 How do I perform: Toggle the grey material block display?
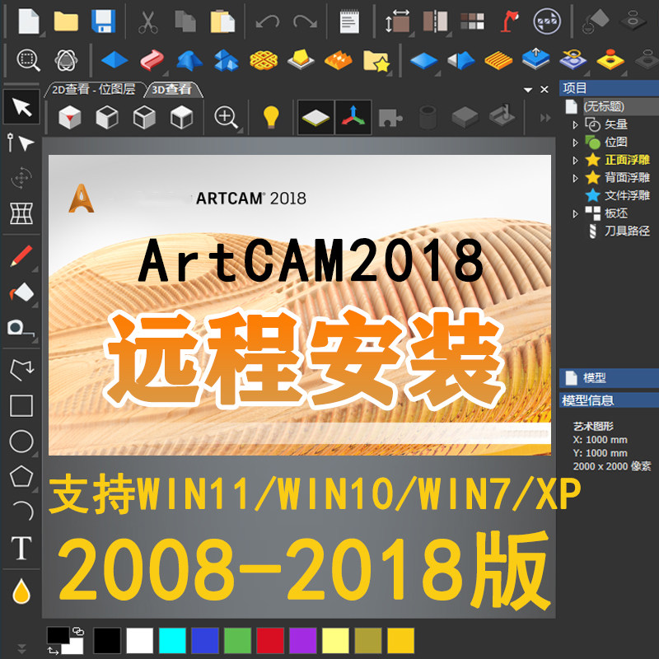pos(465,117)
